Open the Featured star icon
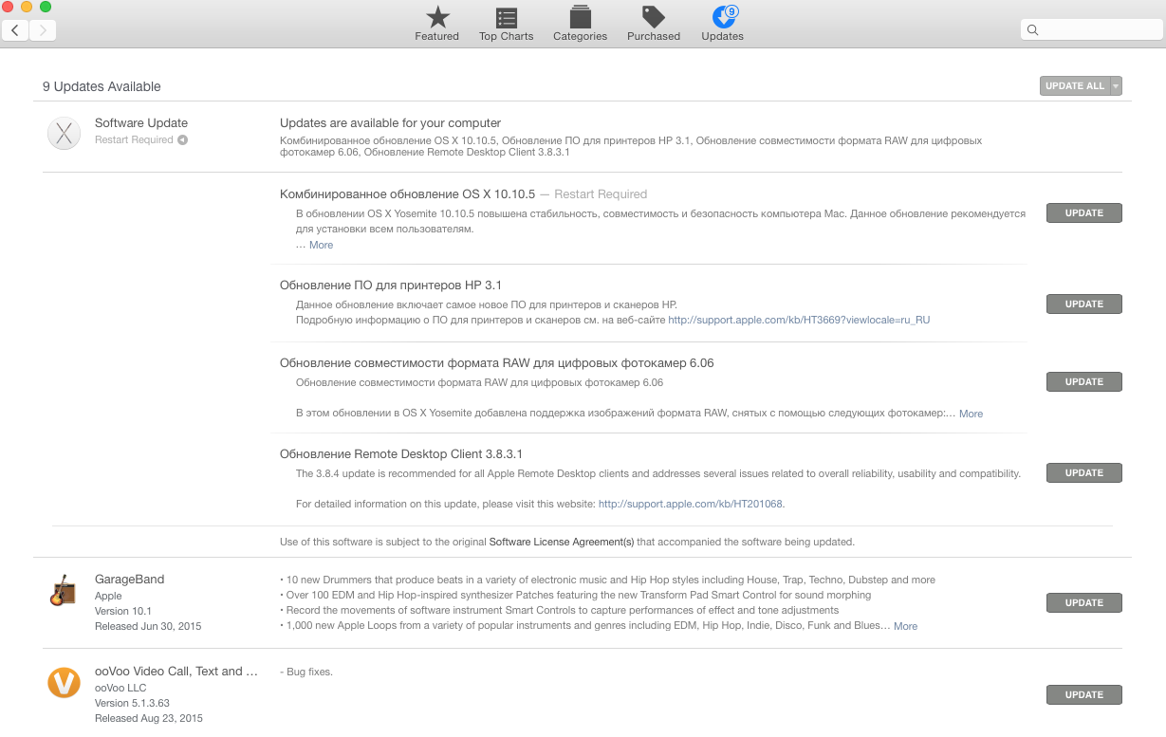1166x737 pixels. pyautogui.click(x=437, y=17)
